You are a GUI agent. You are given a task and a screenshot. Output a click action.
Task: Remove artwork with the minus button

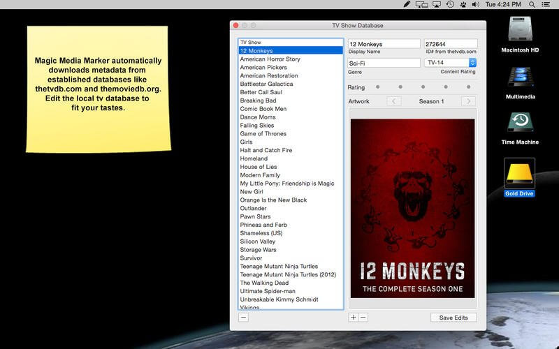pyautogui.click(x=363, y=318)
